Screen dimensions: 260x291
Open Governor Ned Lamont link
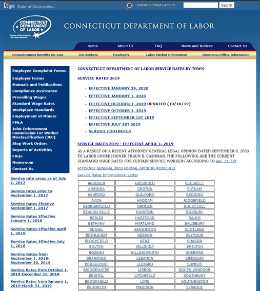pyautogui.click(x=156, y=5)
